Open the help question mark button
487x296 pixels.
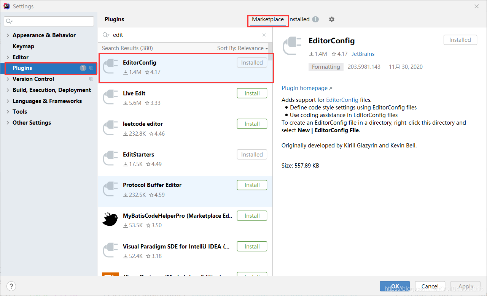point(11,286)
